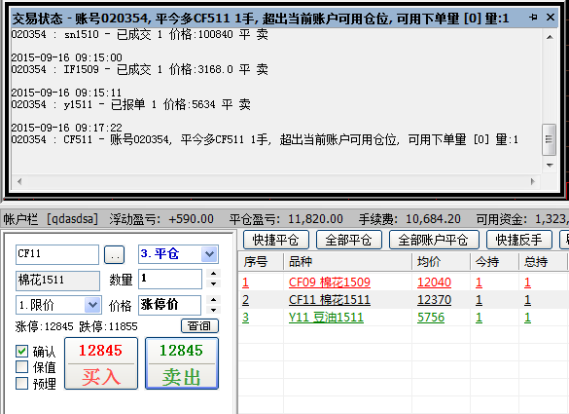Decrease 价格 with down arrow
Screen dimensions: 569x414
point(213,310)
